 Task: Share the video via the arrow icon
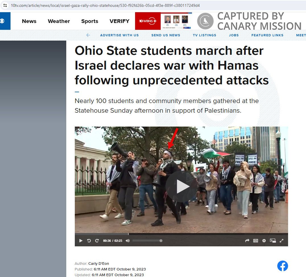[x=247, y=241]
